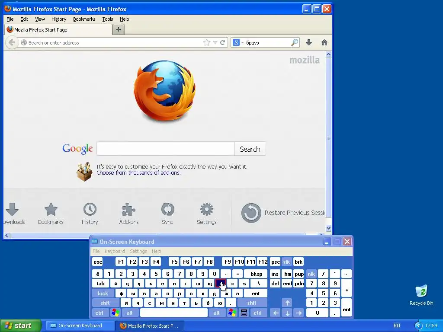Click the right Windows logo key on the keyboard

[x=232, y=313]
